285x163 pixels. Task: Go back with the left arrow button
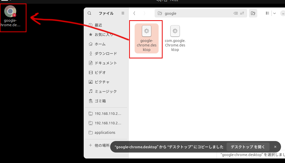coord(134,13)
